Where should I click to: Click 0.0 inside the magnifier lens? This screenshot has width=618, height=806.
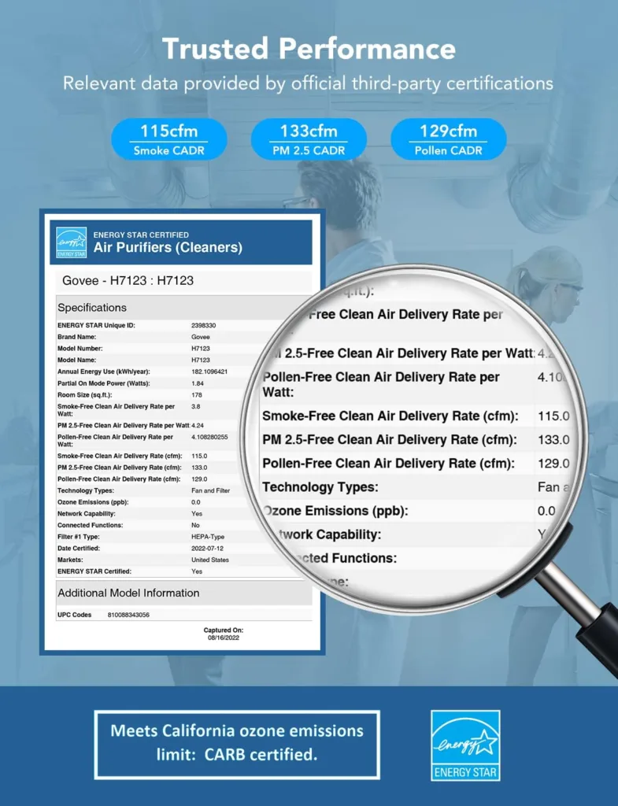click(x=546, y=510)
